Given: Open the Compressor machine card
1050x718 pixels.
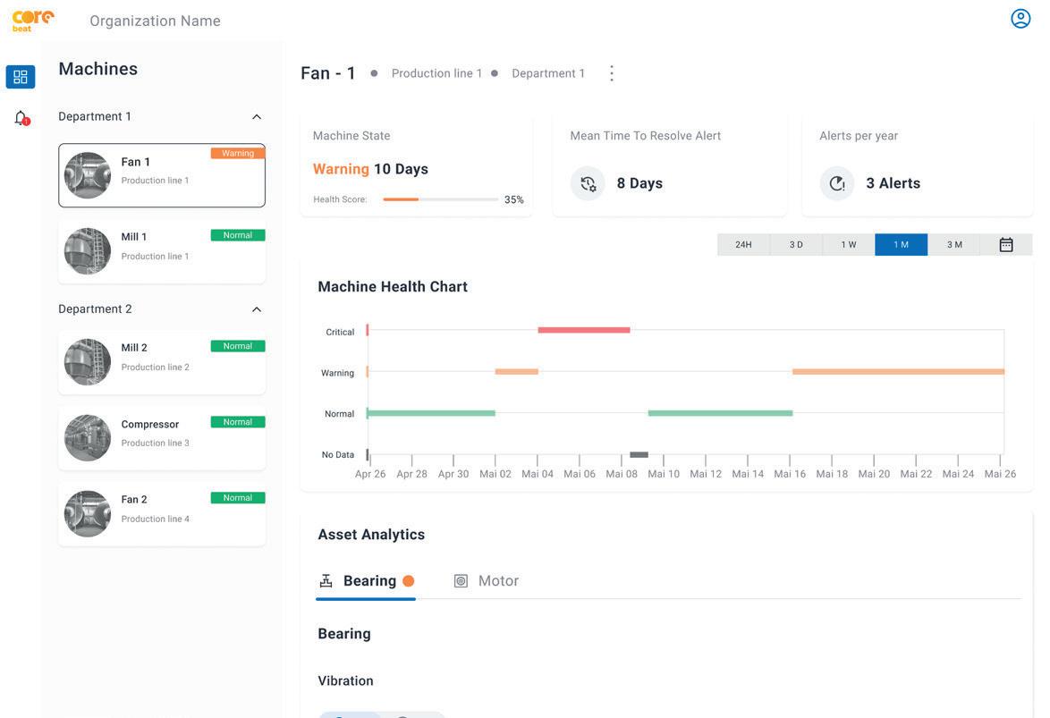Looking at the screenshot, I should [162, 438].
